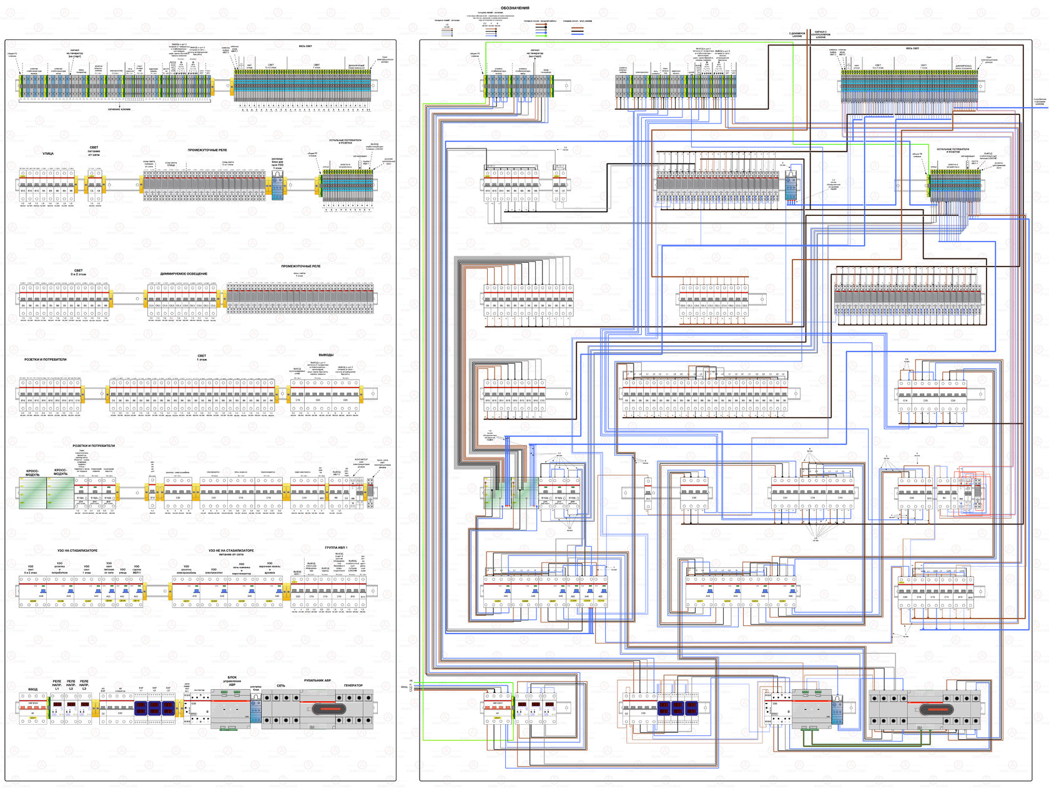
Task: Click the first 'КРОСС-МОДУЛЬ' label in left panel
Action: (x=32, y=473)
